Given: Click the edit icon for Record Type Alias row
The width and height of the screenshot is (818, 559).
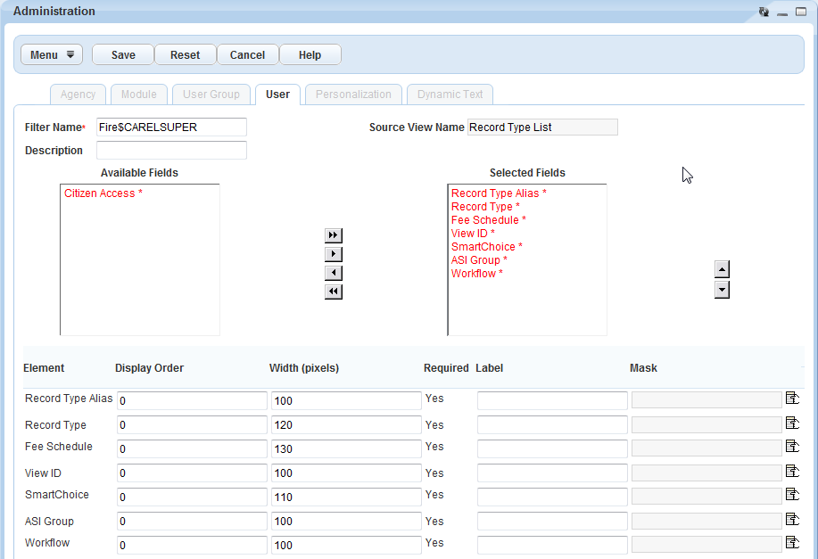Looking at the screenshot, I should pyautogui.click(x=792, y=399).
